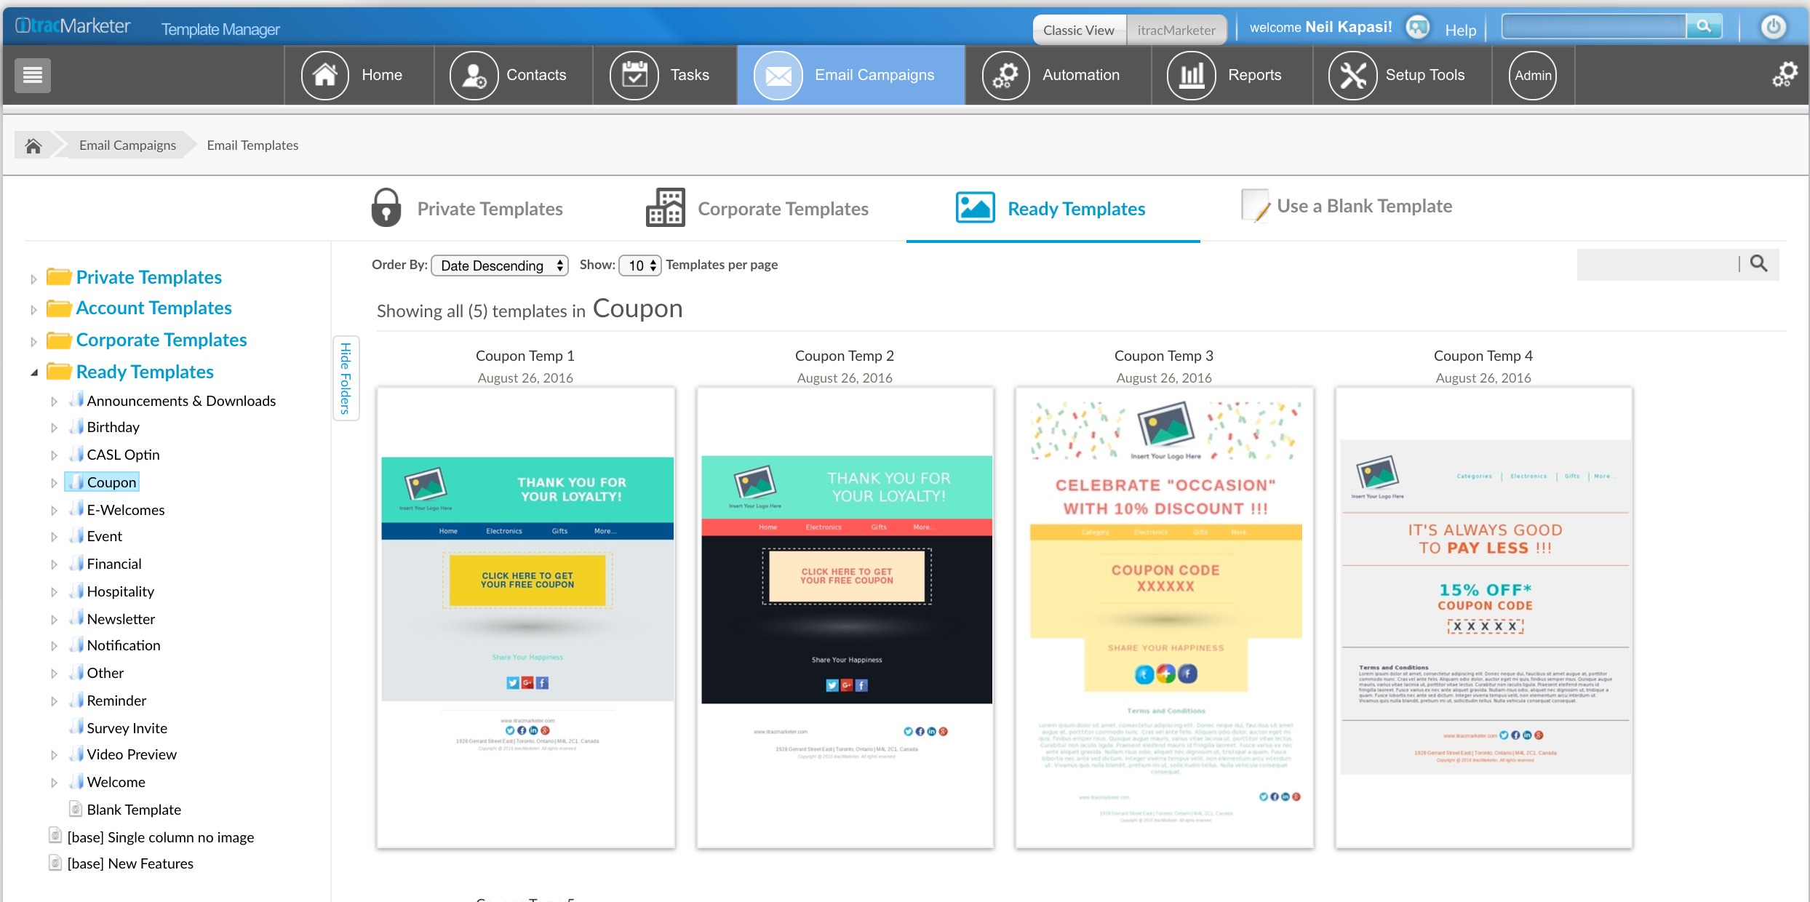The height and width of the screenshot is (902, 1810).
Task: Select Show 10 templates per page dropdown
Action: [x=639, y=265]
